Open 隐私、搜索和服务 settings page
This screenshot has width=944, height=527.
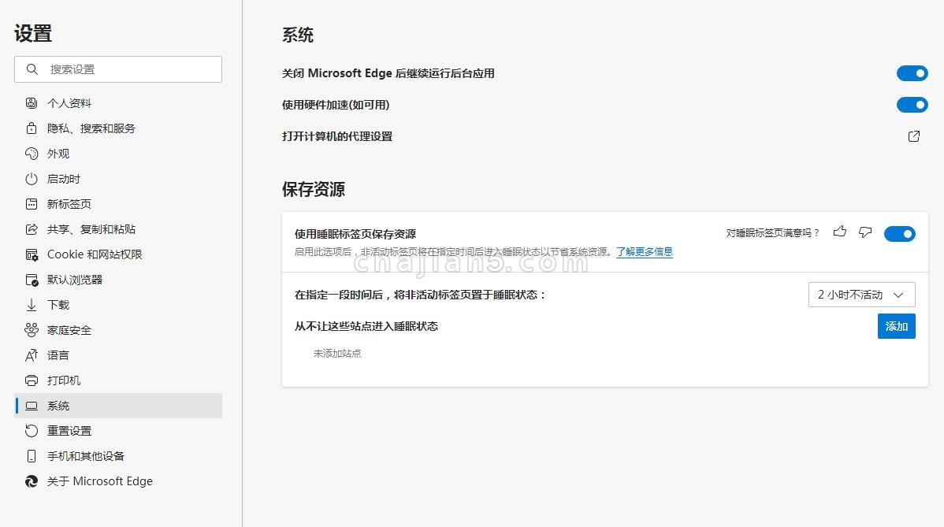point(118,128)
